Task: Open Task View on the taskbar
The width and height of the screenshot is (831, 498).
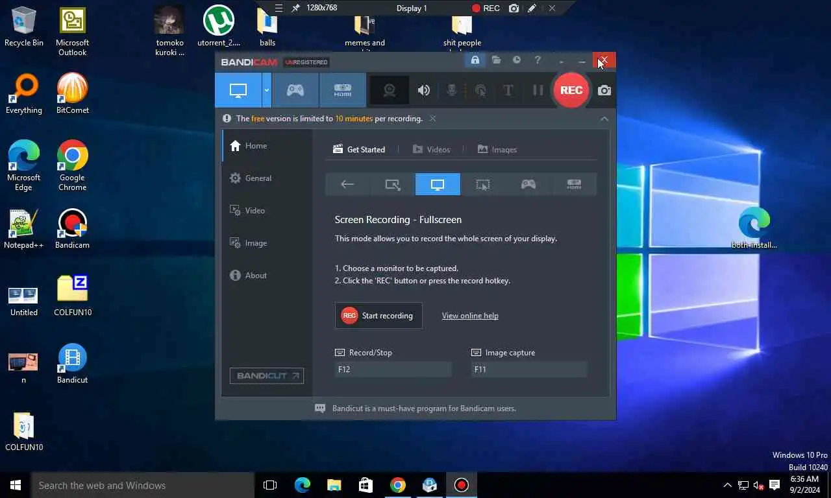Action: click(x=270, y=485)
